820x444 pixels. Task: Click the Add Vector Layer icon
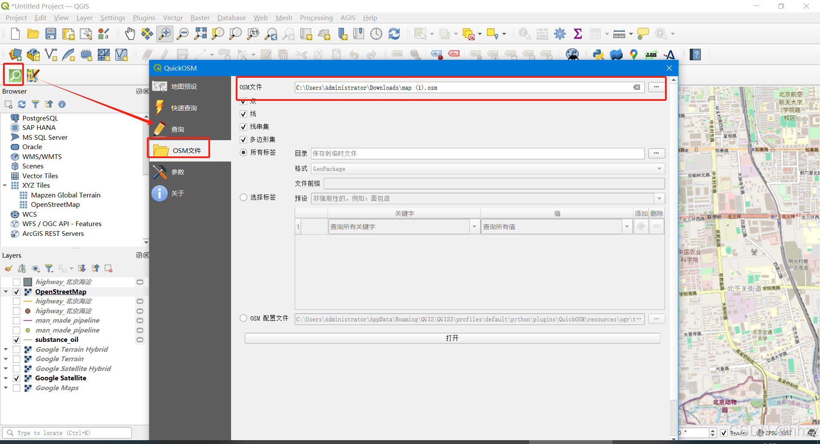[x=51, y=55]
